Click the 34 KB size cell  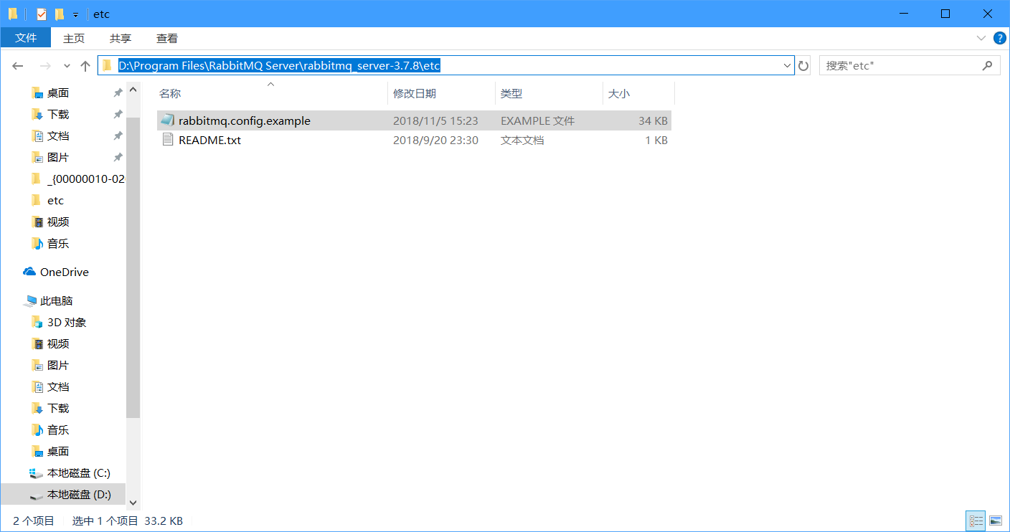tap(653, 120)
